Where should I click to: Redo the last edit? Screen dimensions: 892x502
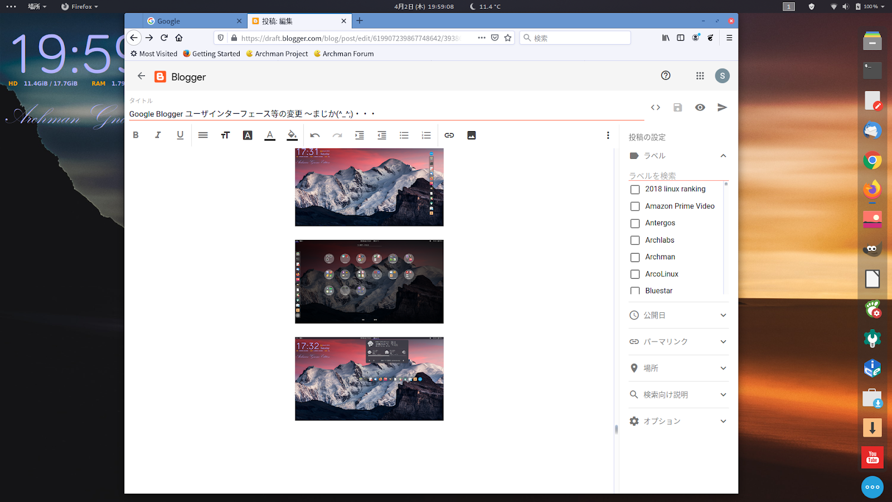tap(337, 135)
